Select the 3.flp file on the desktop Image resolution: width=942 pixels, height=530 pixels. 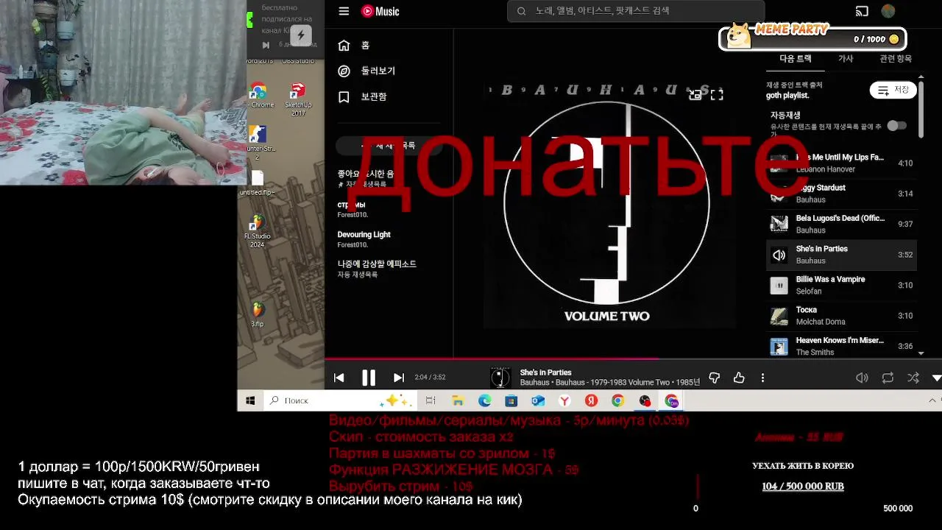258,314
